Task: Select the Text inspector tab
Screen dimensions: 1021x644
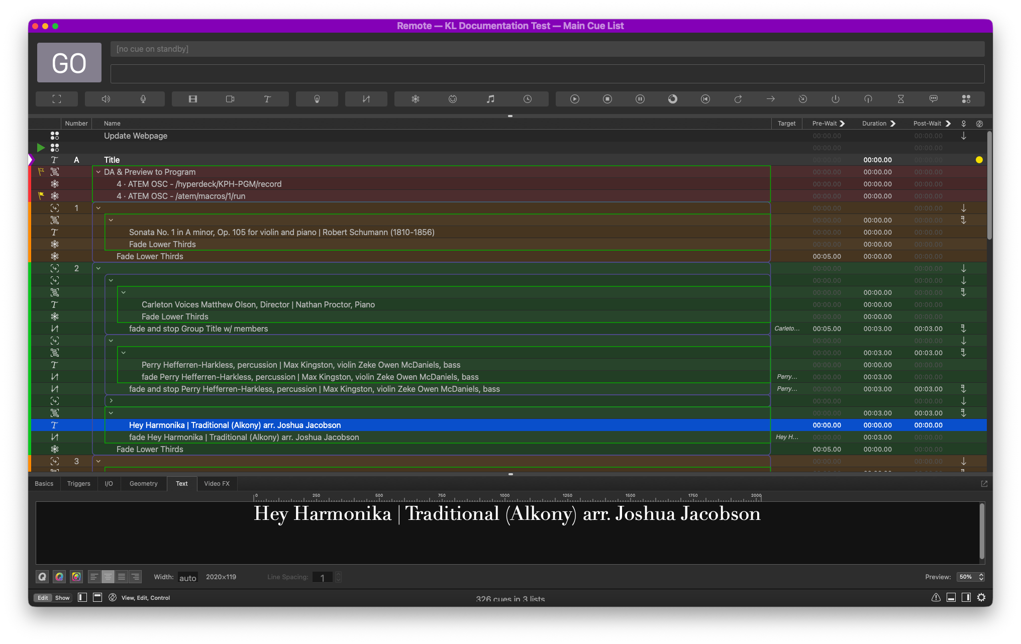Action: click(182, 484)
